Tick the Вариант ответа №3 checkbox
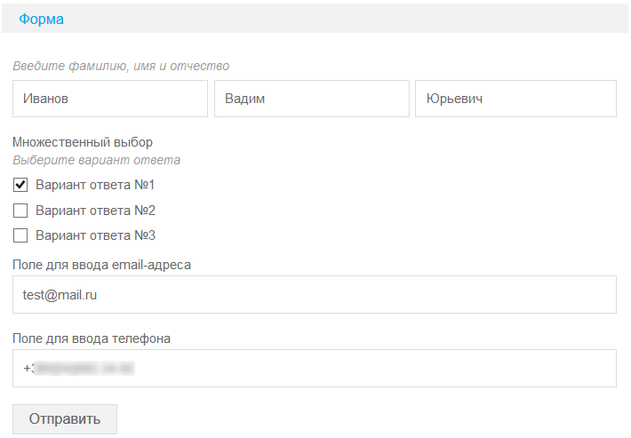This screenshot has height=438, width=631. [20, 235]
